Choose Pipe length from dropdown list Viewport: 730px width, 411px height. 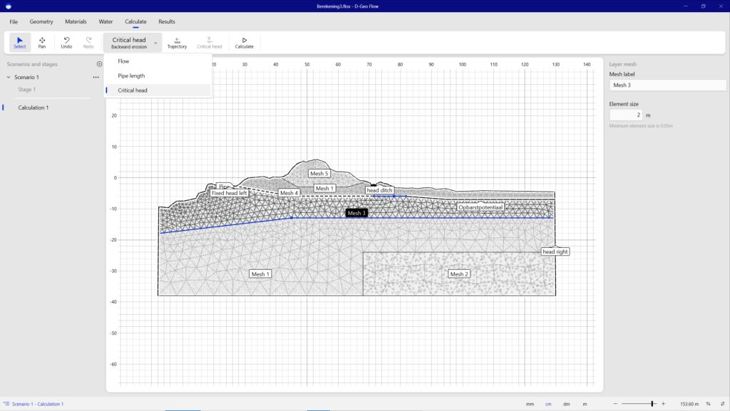(x=131, y=76)
